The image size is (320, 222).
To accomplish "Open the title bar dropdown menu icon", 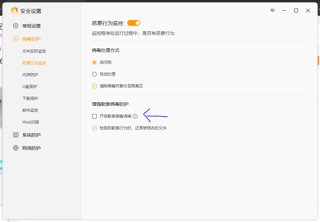I will click(272, 11).
